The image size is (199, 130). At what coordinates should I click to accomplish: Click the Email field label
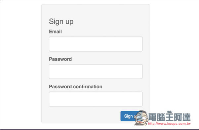55,32
